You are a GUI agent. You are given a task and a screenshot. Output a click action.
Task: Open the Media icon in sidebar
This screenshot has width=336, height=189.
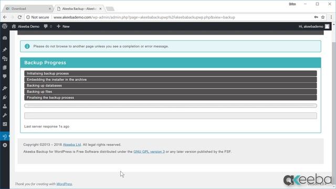tap(5, 59)
